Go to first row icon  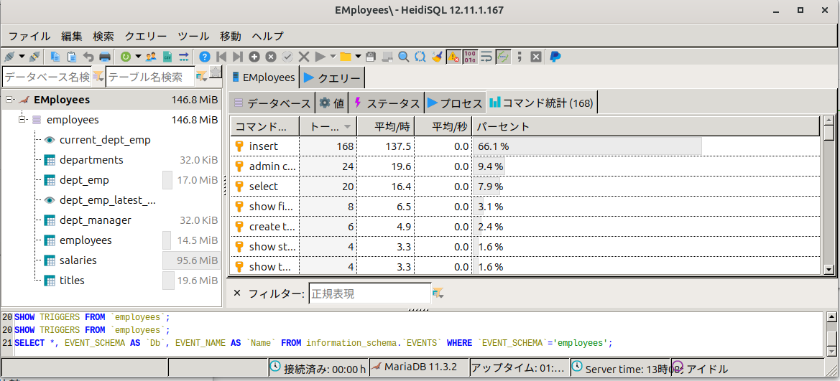click(221, 56)
